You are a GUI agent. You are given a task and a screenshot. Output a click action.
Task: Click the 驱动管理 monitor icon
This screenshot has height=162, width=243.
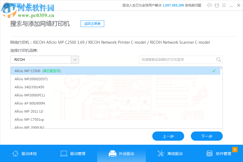click(x=64, y=153)
